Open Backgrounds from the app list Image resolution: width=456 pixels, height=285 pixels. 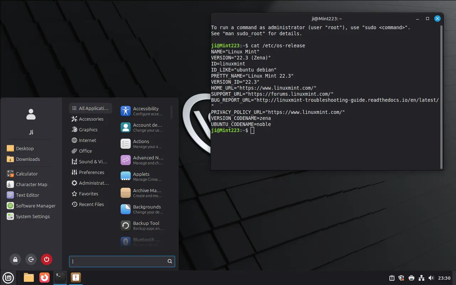pyautogui.click(x=142, y=209)
